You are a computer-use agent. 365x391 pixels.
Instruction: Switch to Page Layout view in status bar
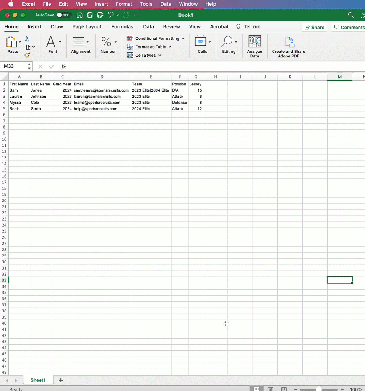coord(270,388)
